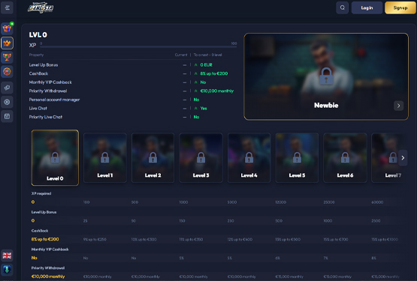Open the slot machine sidebar icon
417x281 pixels.
[8, 116]
